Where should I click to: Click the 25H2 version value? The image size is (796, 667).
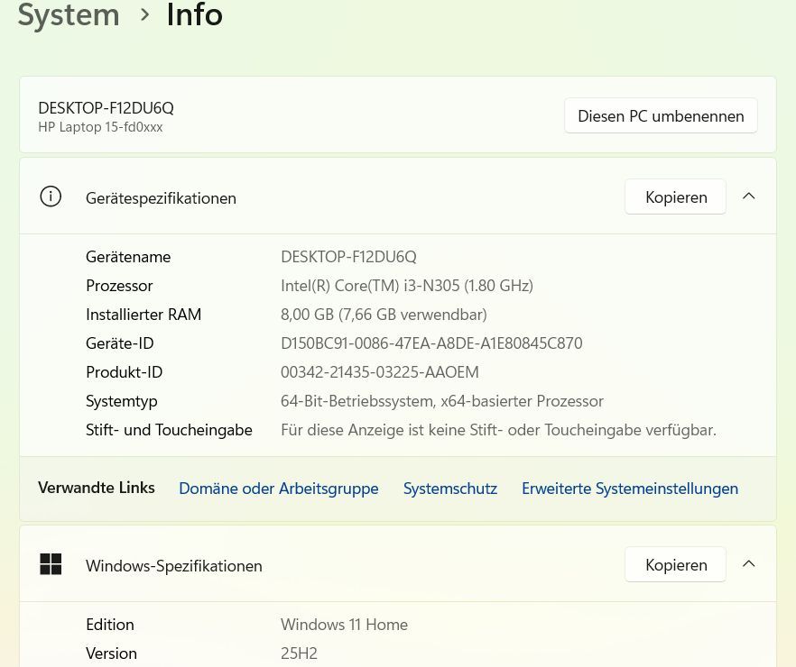(x=299, y=653)
